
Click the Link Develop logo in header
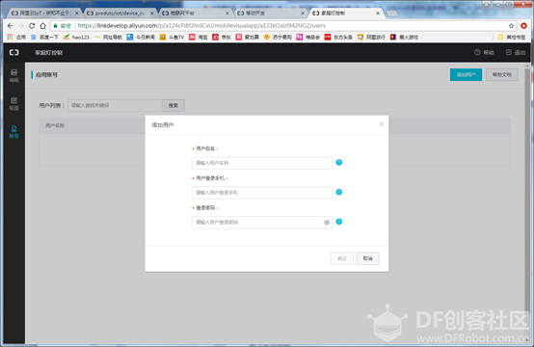pyautogui.click(x=13, y=52)
